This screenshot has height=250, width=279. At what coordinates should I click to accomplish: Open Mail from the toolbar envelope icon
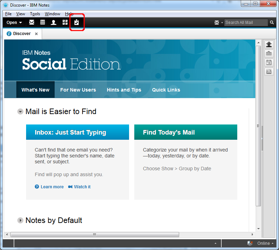32,23
